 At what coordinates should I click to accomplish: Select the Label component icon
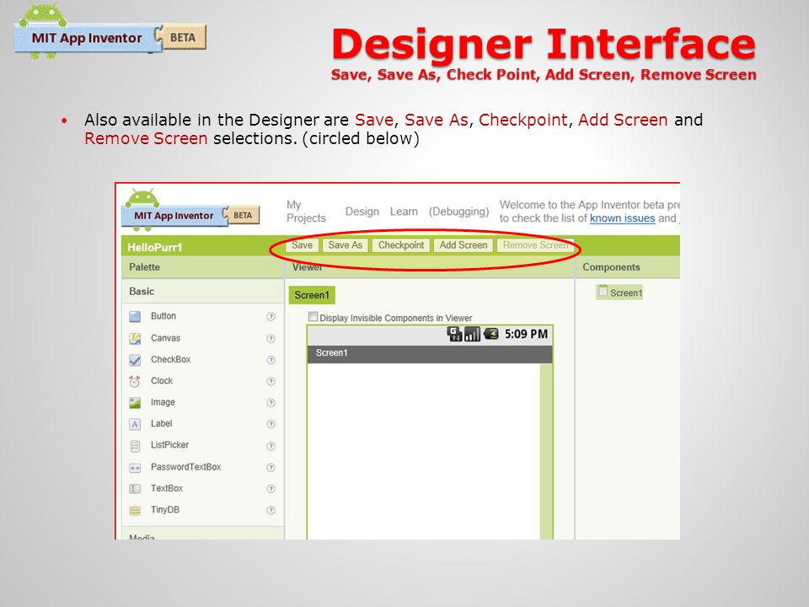[135, 424]
